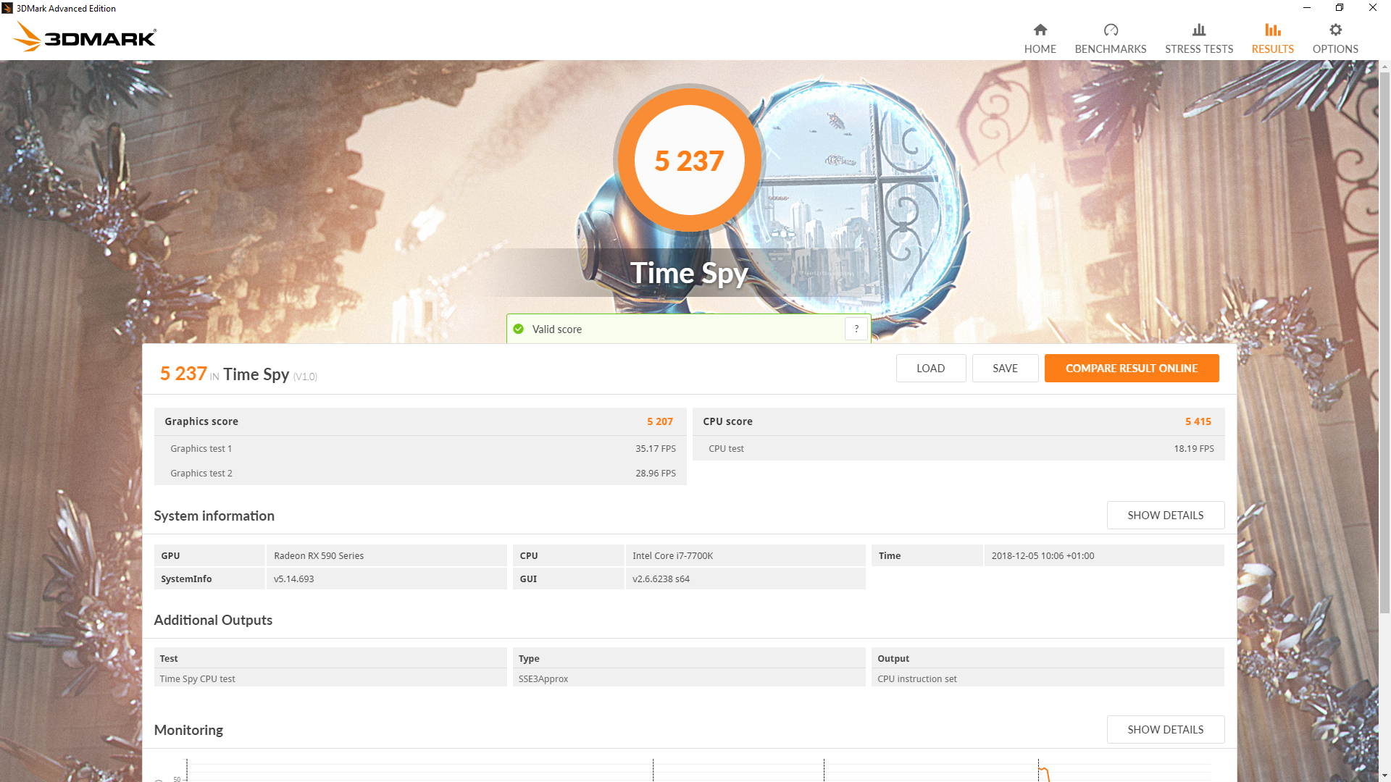Click the question mark help button
The height and width of the screenshot is (782, 1391).
click(x=856, y=329)
